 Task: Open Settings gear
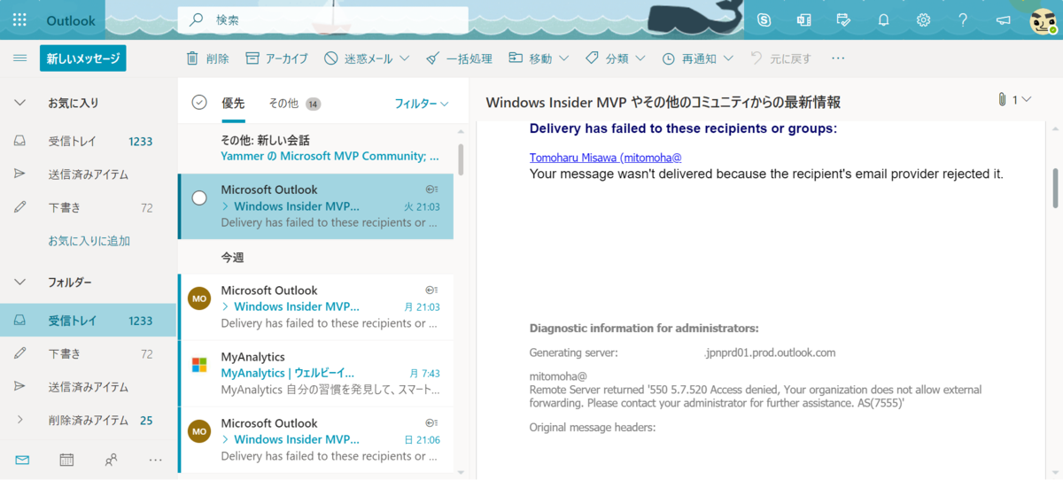pyautogui.click(x=923, y=19)
